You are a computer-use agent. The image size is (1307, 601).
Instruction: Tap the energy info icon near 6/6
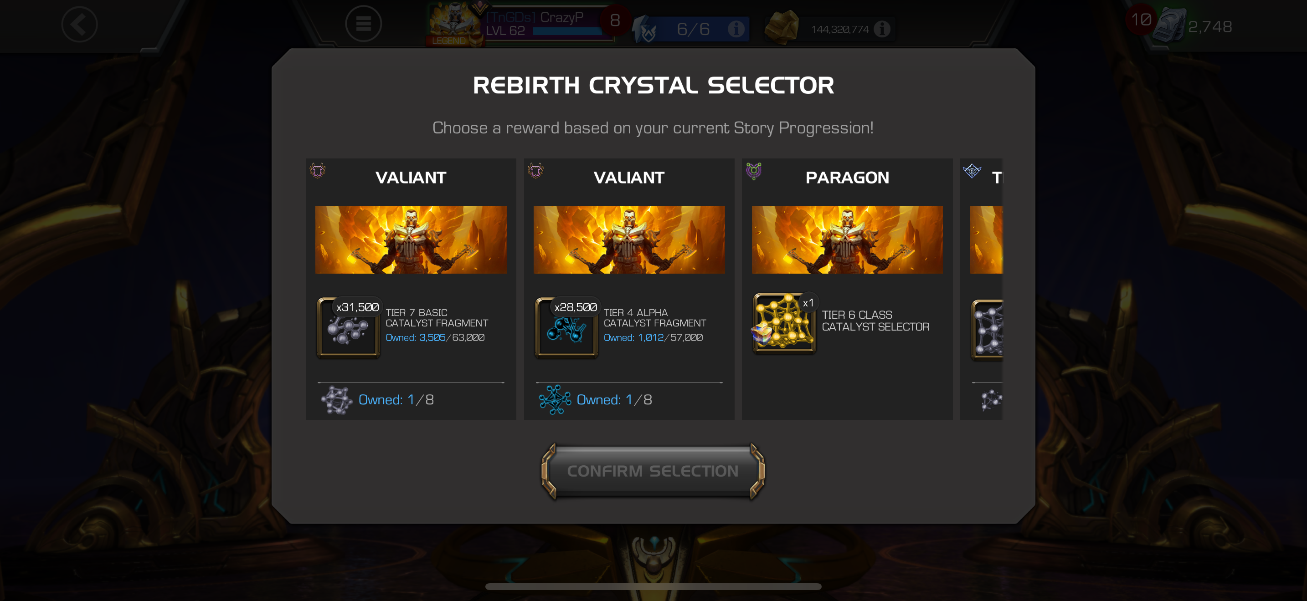(x=736, y=29)
